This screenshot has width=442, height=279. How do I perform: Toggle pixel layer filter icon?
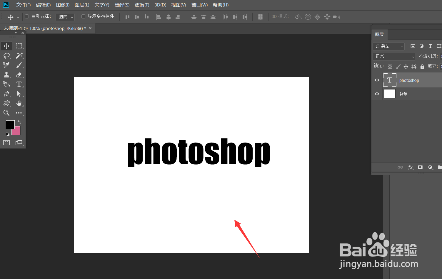tap(413, 46)
